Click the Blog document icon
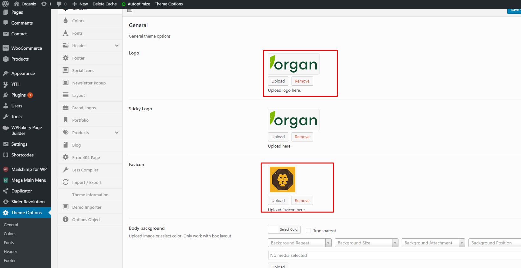The height and width of the screenshot is (268, 521). 66,145
